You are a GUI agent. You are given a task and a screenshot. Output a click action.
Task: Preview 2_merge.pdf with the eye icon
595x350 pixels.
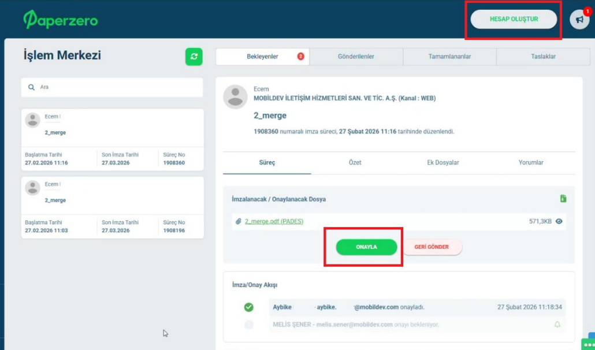[x=559, y=221]
